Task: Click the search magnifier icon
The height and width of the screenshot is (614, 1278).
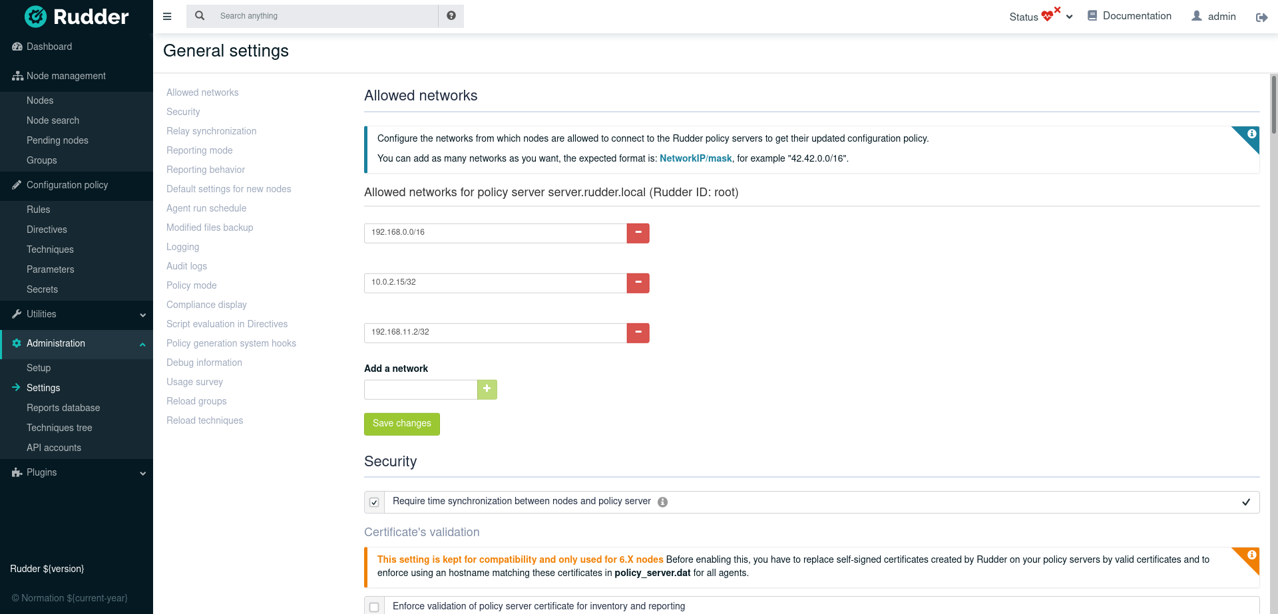Action: pos(200,16)
